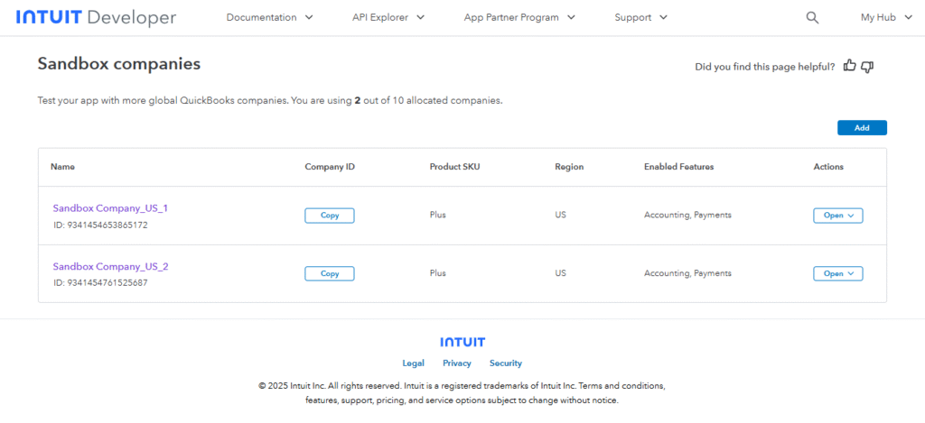Go to the Legal footer link
The image size is (925, 423).
point(414,363)
